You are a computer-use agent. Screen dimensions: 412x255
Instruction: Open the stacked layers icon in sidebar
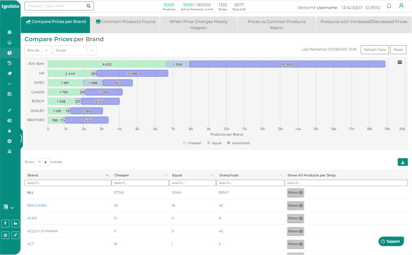click(x=10, y=43)
